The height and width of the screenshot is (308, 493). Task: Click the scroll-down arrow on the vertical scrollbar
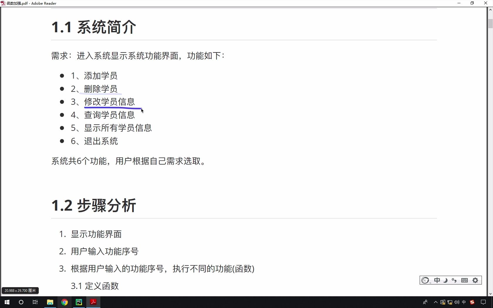click(x=490, y=293)
